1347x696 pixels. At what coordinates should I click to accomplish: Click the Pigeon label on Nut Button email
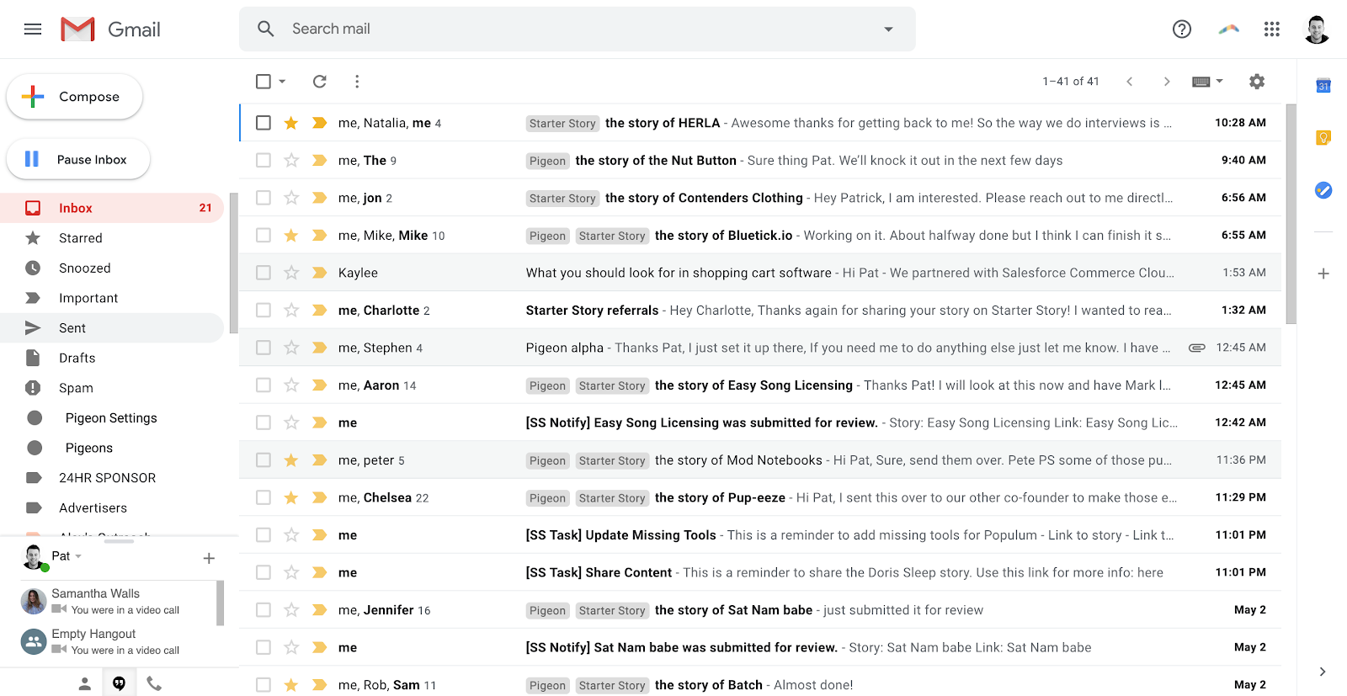coord(547,161)
